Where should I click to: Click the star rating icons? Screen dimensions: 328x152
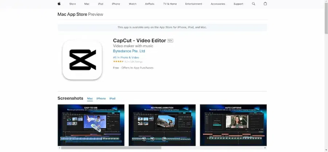pyautogui.click(x=118, y=62)
